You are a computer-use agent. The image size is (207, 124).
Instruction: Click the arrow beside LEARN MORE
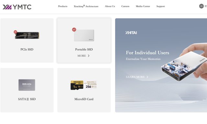(x=147, y=77)
